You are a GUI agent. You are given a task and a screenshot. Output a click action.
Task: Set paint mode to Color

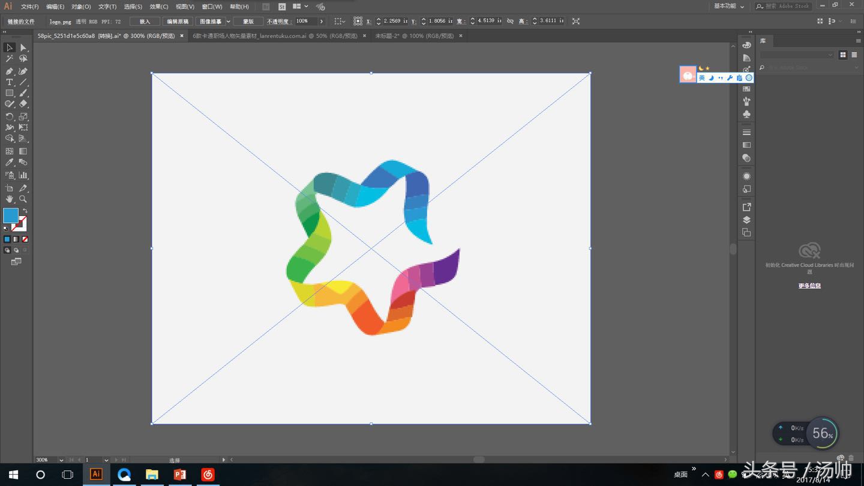click(x=7, y=239)
